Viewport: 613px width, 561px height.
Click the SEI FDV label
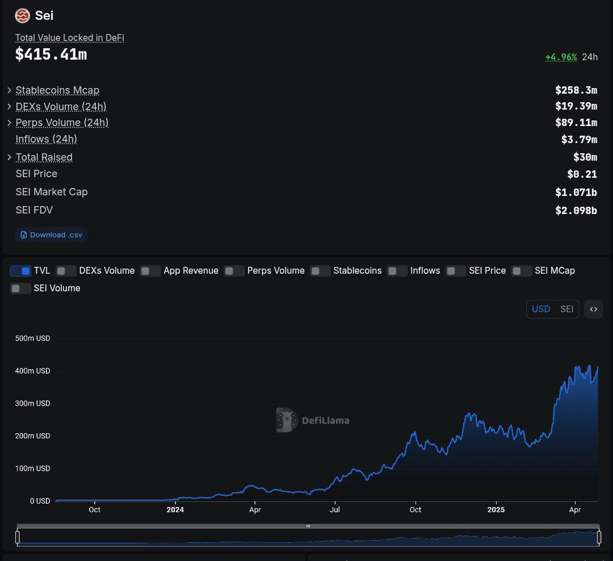34,210
